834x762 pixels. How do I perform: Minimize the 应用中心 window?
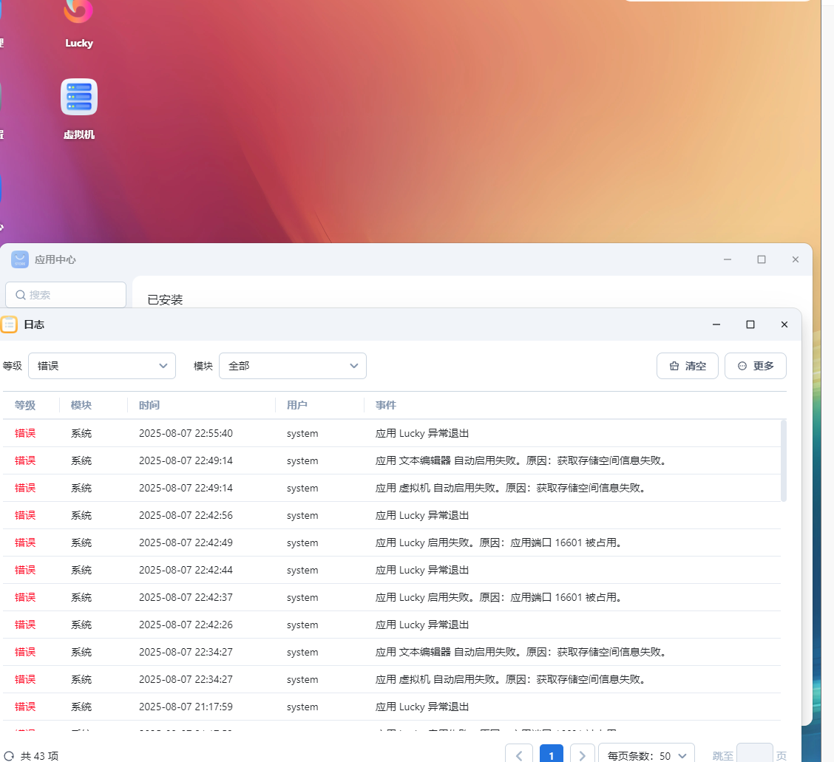coord(728,259)
